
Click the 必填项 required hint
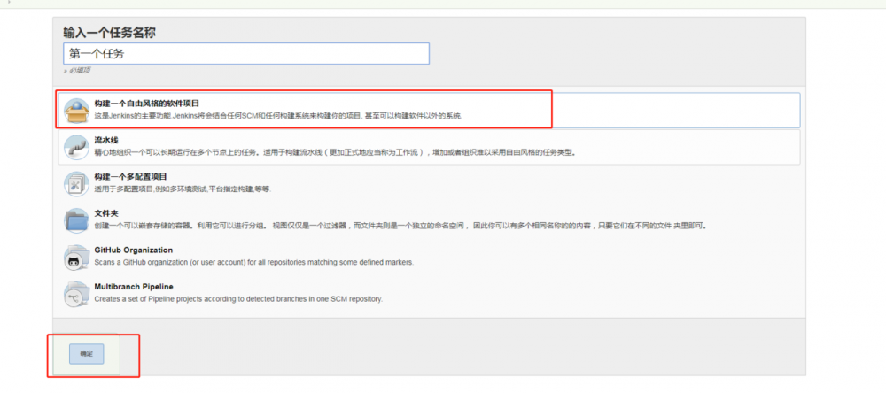(x=77, y=71)
